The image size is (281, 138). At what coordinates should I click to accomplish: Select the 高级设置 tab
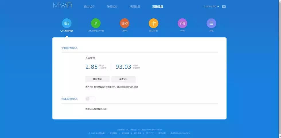(158, 7)
